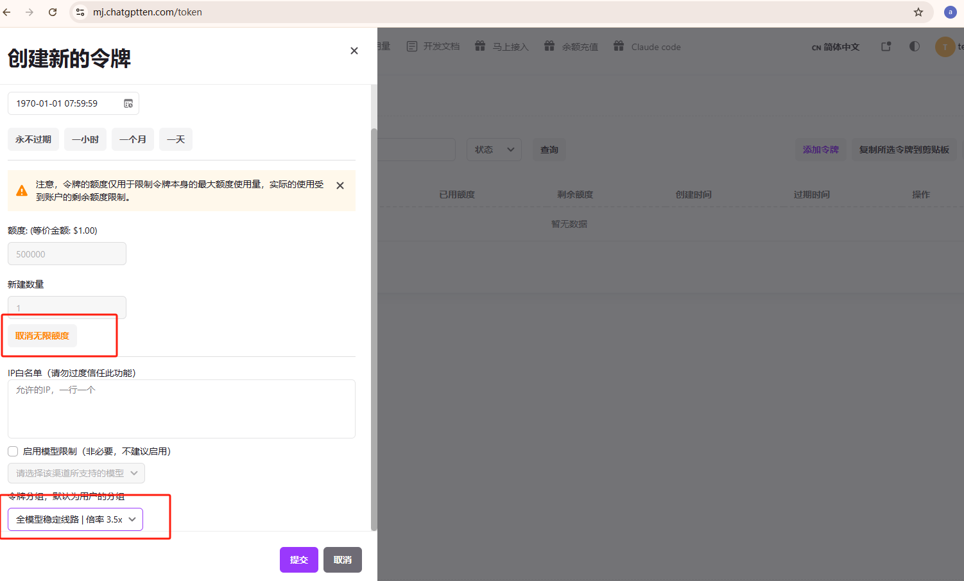The width and height of the screenshot is (964, 581).
Task: Set expiry to 永不过期 (never expire)
Action: click(x=33, y=139)
